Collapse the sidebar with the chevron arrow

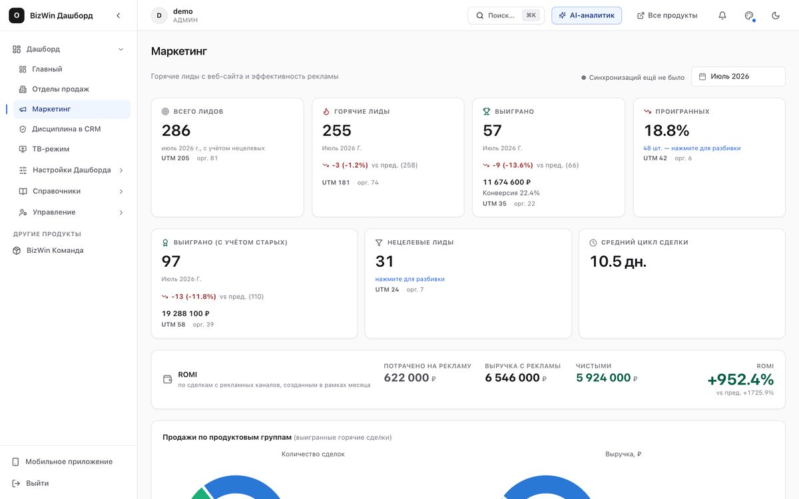[119, 15]
